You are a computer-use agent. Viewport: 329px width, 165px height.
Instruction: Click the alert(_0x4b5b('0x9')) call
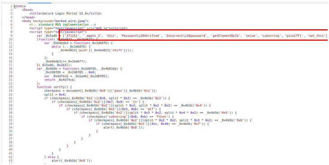tap(72, 161)
